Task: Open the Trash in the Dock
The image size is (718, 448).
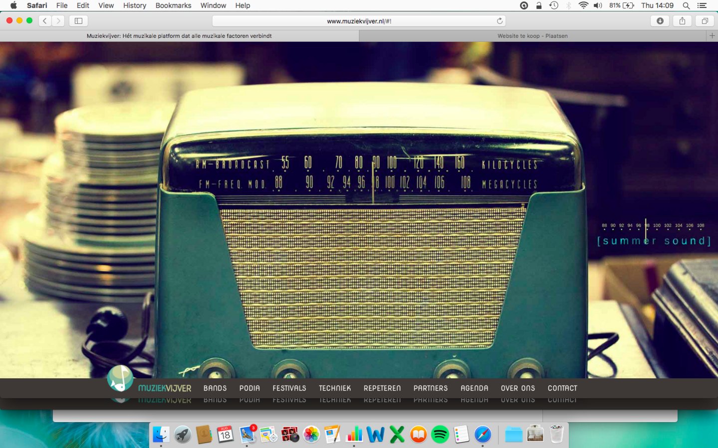Action: pyautogui.click(x=556, y=435)
